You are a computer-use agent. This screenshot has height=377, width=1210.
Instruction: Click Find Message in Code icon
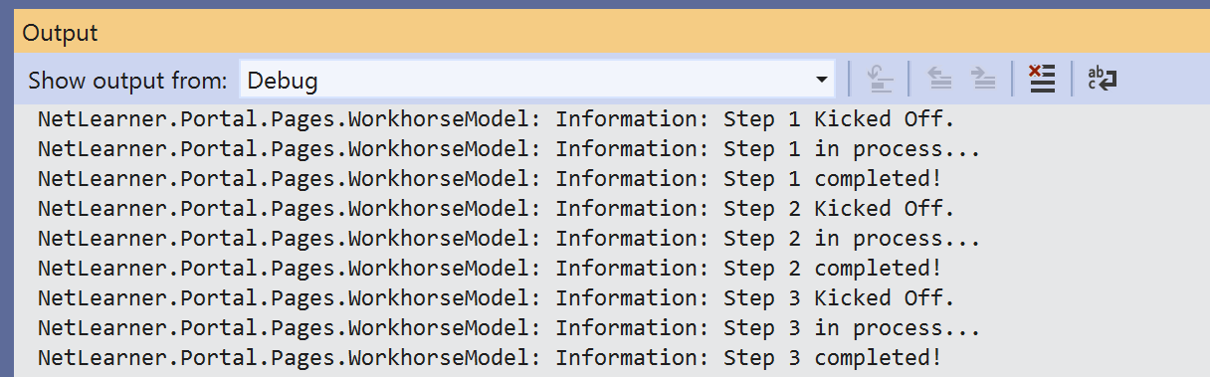880,80
